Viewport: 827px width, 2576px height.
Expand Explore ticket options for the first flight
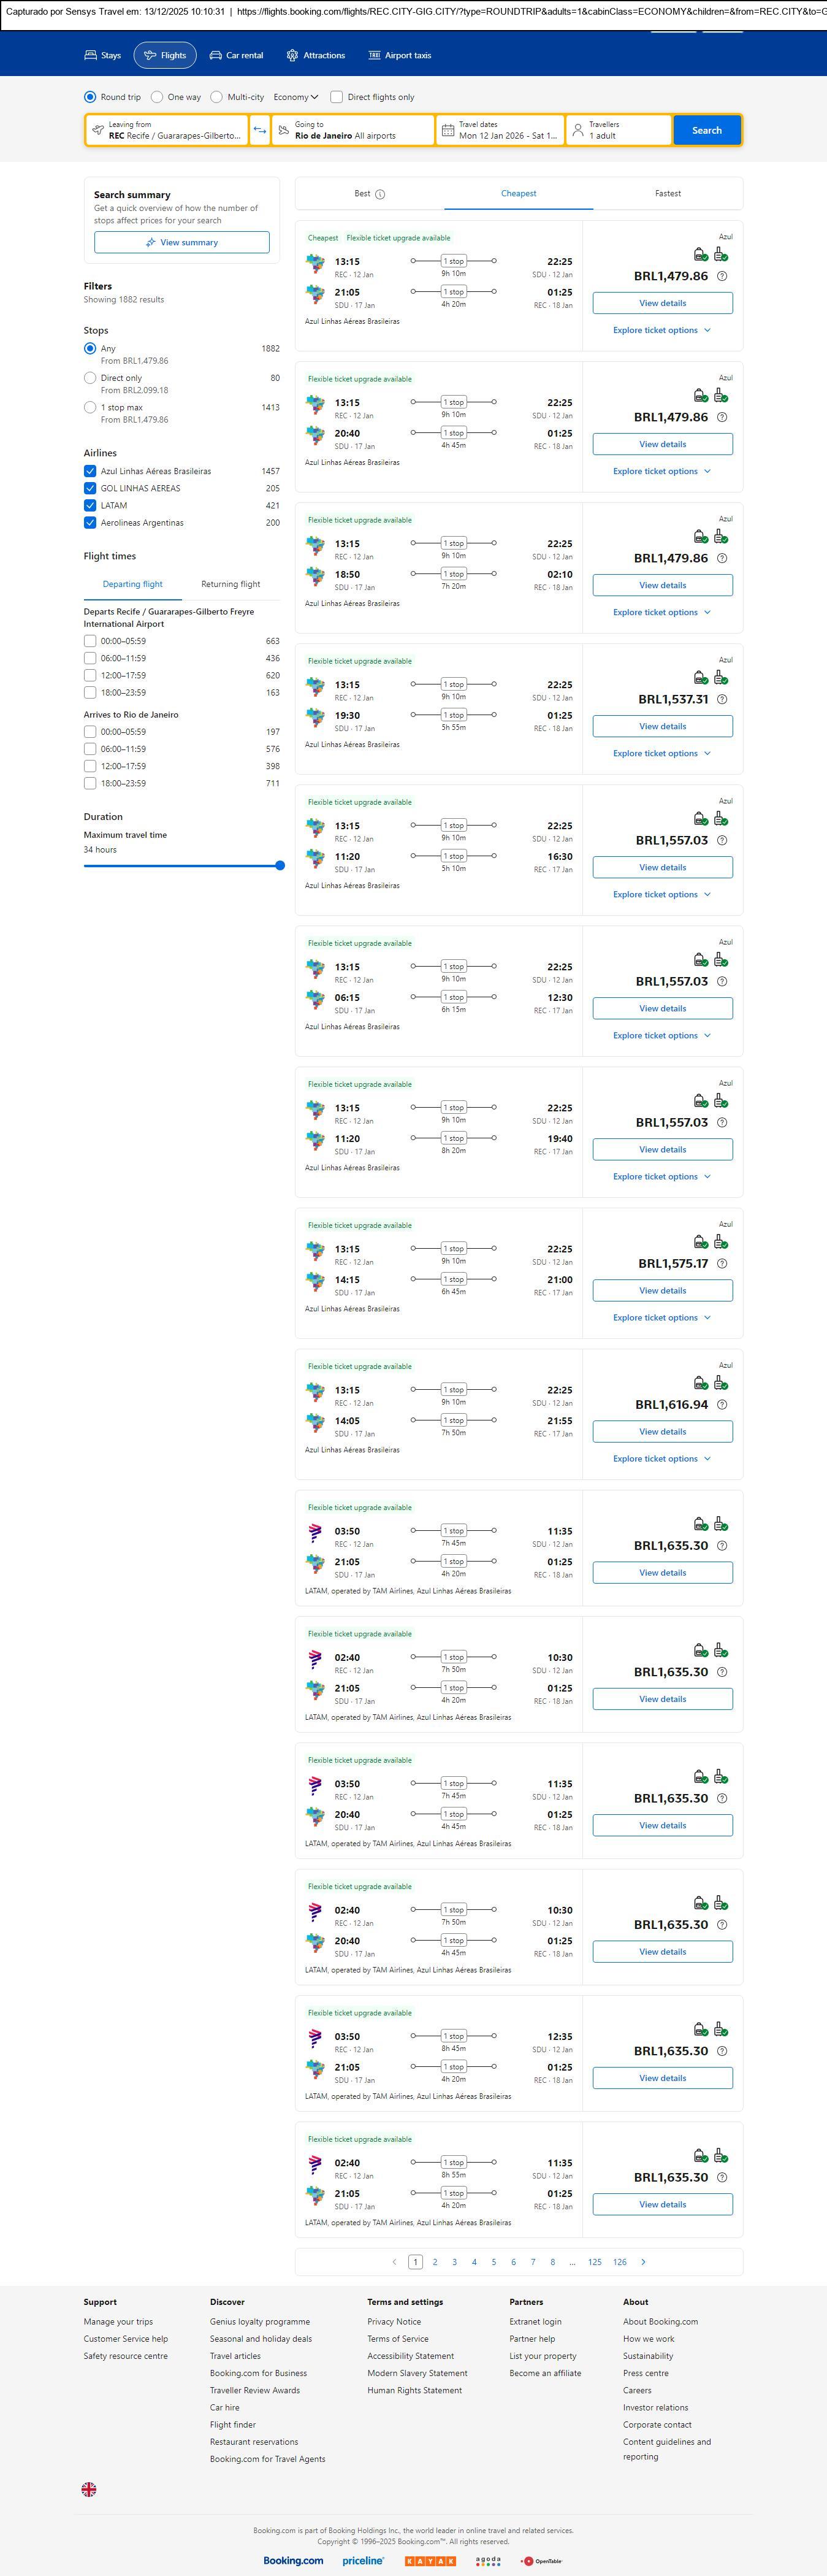(x=662, y=330)
